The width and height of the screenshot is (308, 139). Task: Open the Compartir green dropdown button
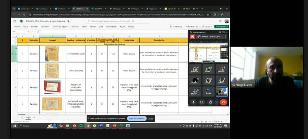(221, 26)
